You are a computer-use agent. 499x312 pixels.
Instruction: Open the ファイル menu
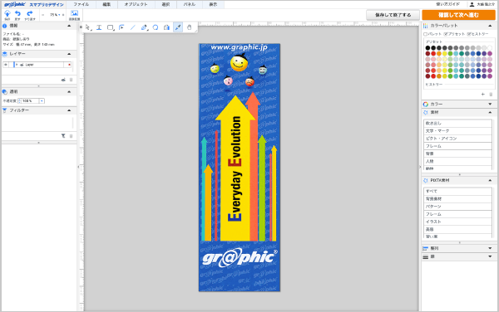point(82,4)
